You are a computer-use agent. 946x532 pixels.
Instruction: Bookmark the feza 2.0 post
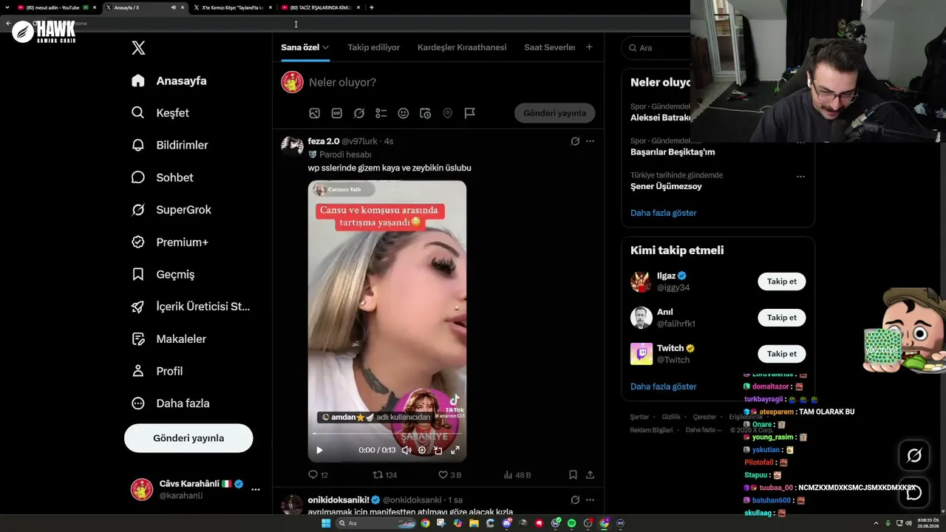[573, 475]
